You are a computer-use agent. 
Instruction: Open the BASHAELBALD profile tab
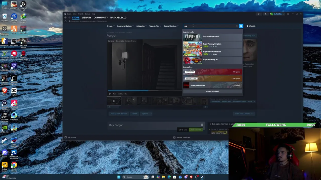click(x=118, y=17)
